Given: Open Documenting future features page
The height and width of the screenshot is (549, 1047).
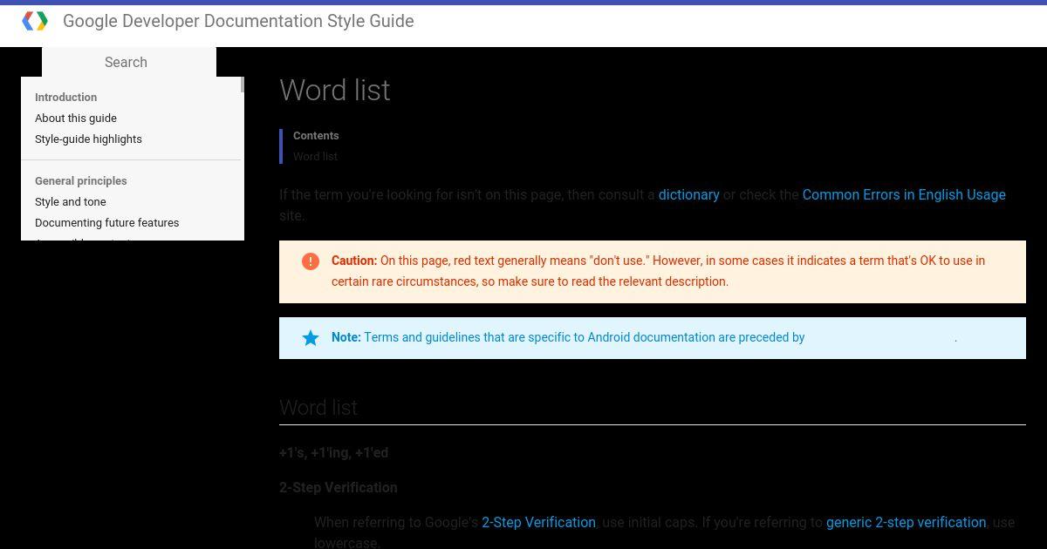Looking at the screenshot, I should (107, 222).
